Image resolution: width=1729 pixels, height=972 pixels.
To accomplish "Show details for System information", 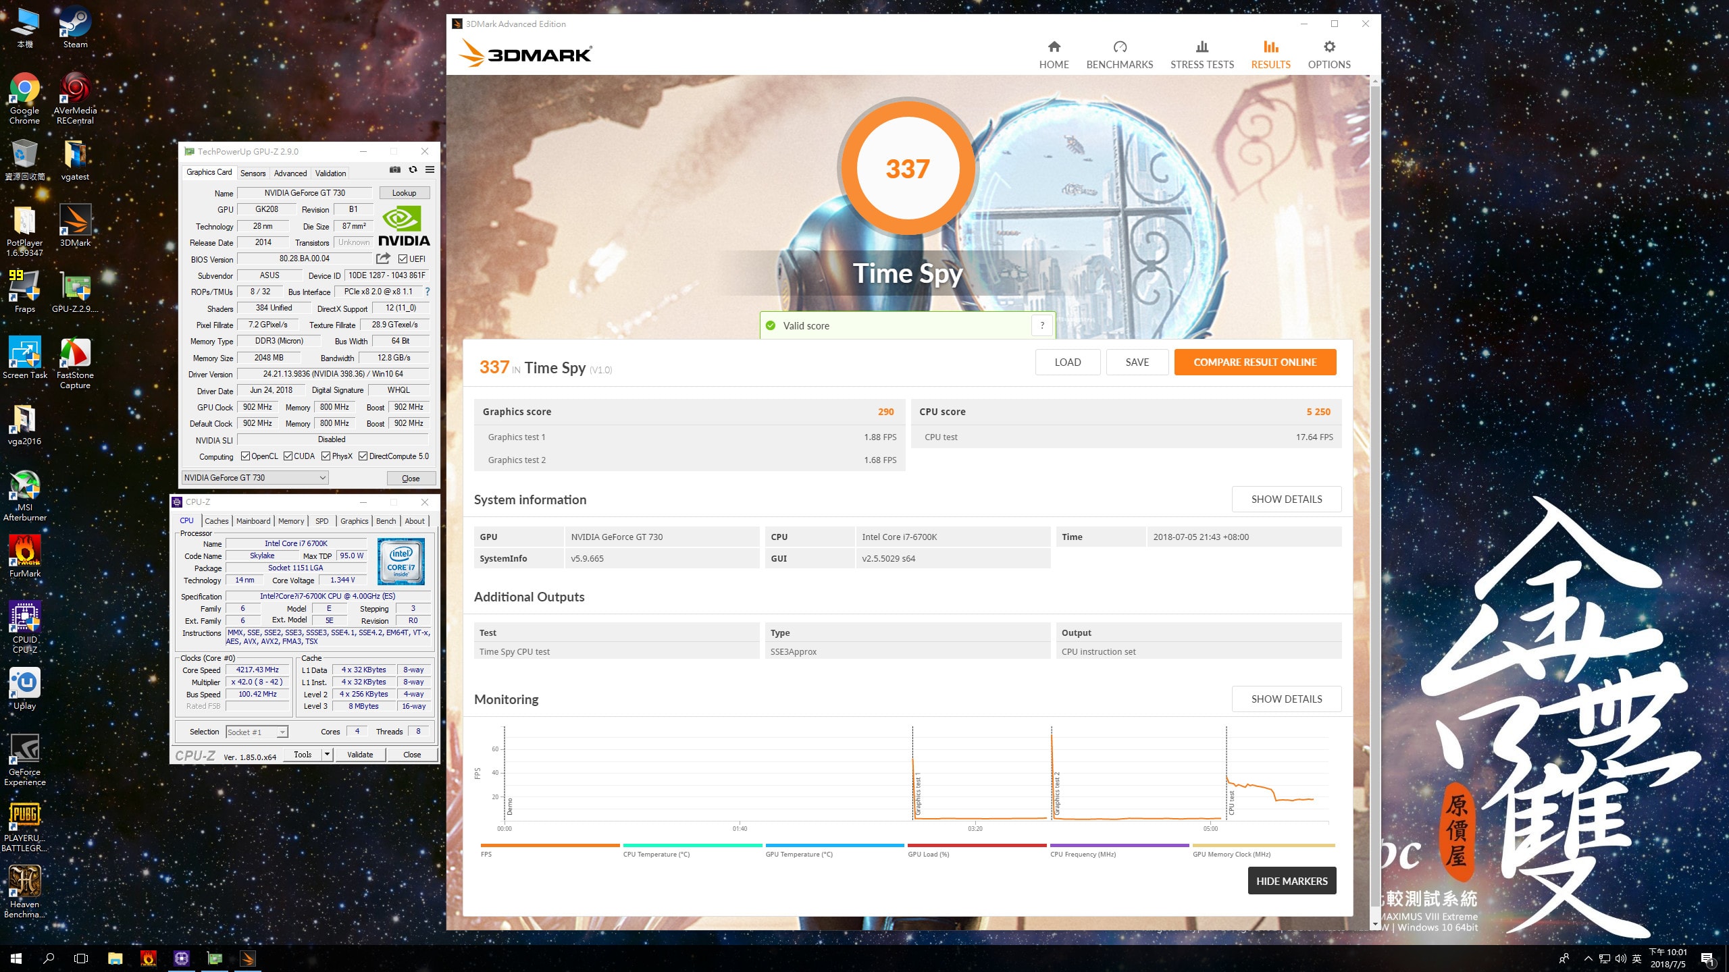I will (x=1287, y=500).
